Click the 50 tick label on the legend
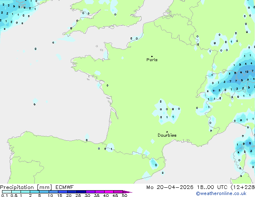The image size is (255, 197). click(124, 196)
